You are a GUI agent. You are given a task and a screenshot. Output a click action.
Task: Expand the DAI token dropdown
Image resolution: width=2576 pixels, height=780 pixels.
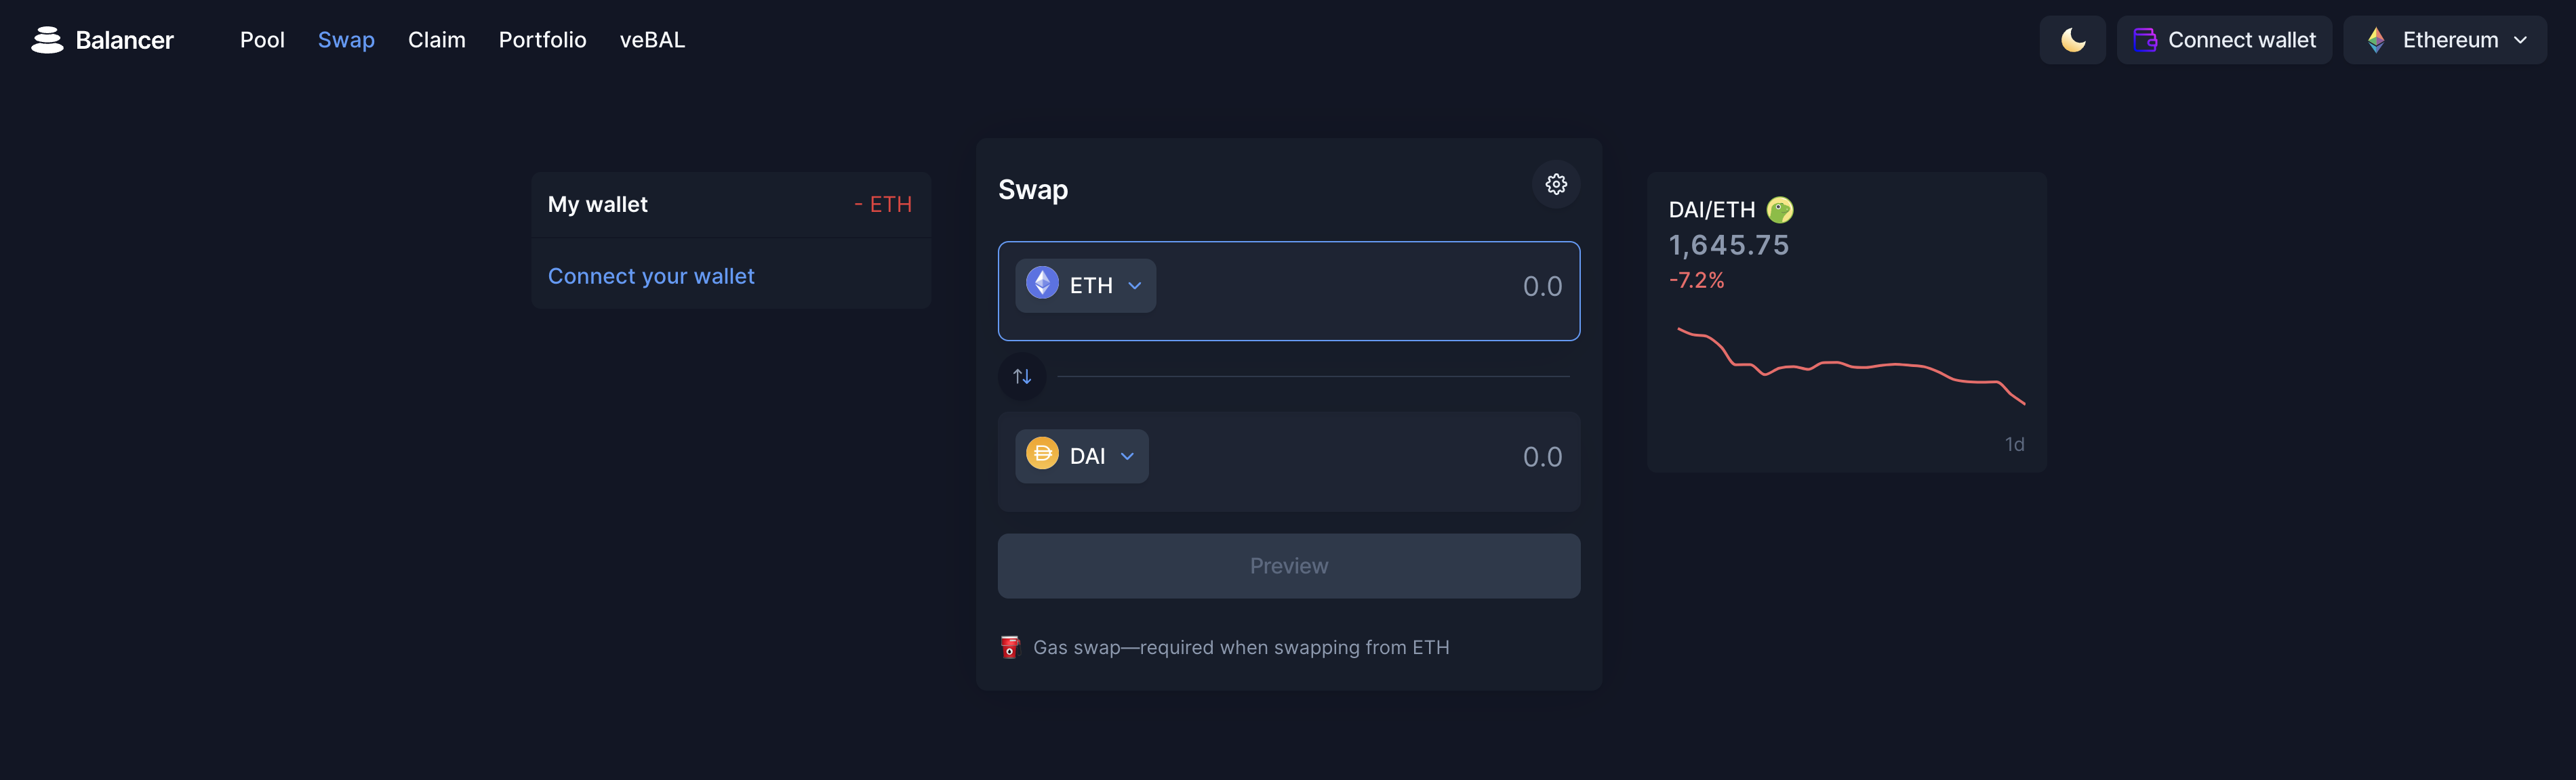pyautogui.click(x=1082, y=456)
